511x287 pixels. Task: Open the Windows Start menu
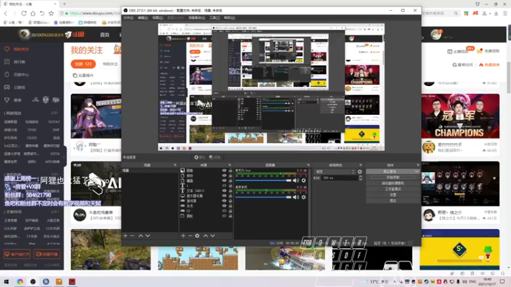(x=6, y=281)
